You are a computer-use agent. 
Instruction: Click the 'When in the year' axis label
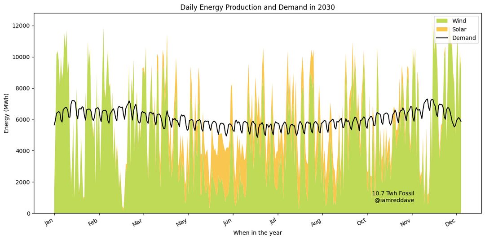(257, 233)
